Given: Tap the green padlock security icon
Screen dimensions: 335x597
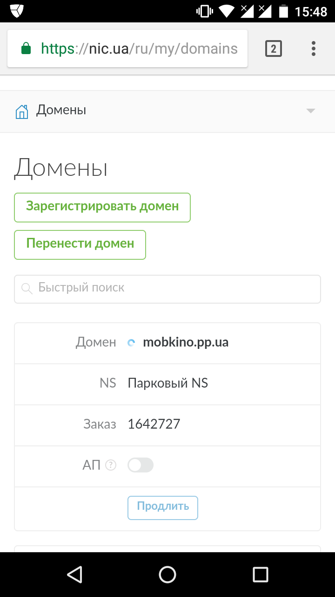Looking at the screenshot, I should click(26, 49).
